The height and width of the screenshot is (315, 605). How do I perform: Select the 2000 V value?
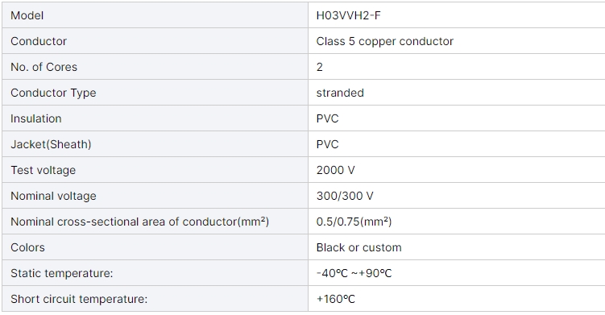click(335, 170)
